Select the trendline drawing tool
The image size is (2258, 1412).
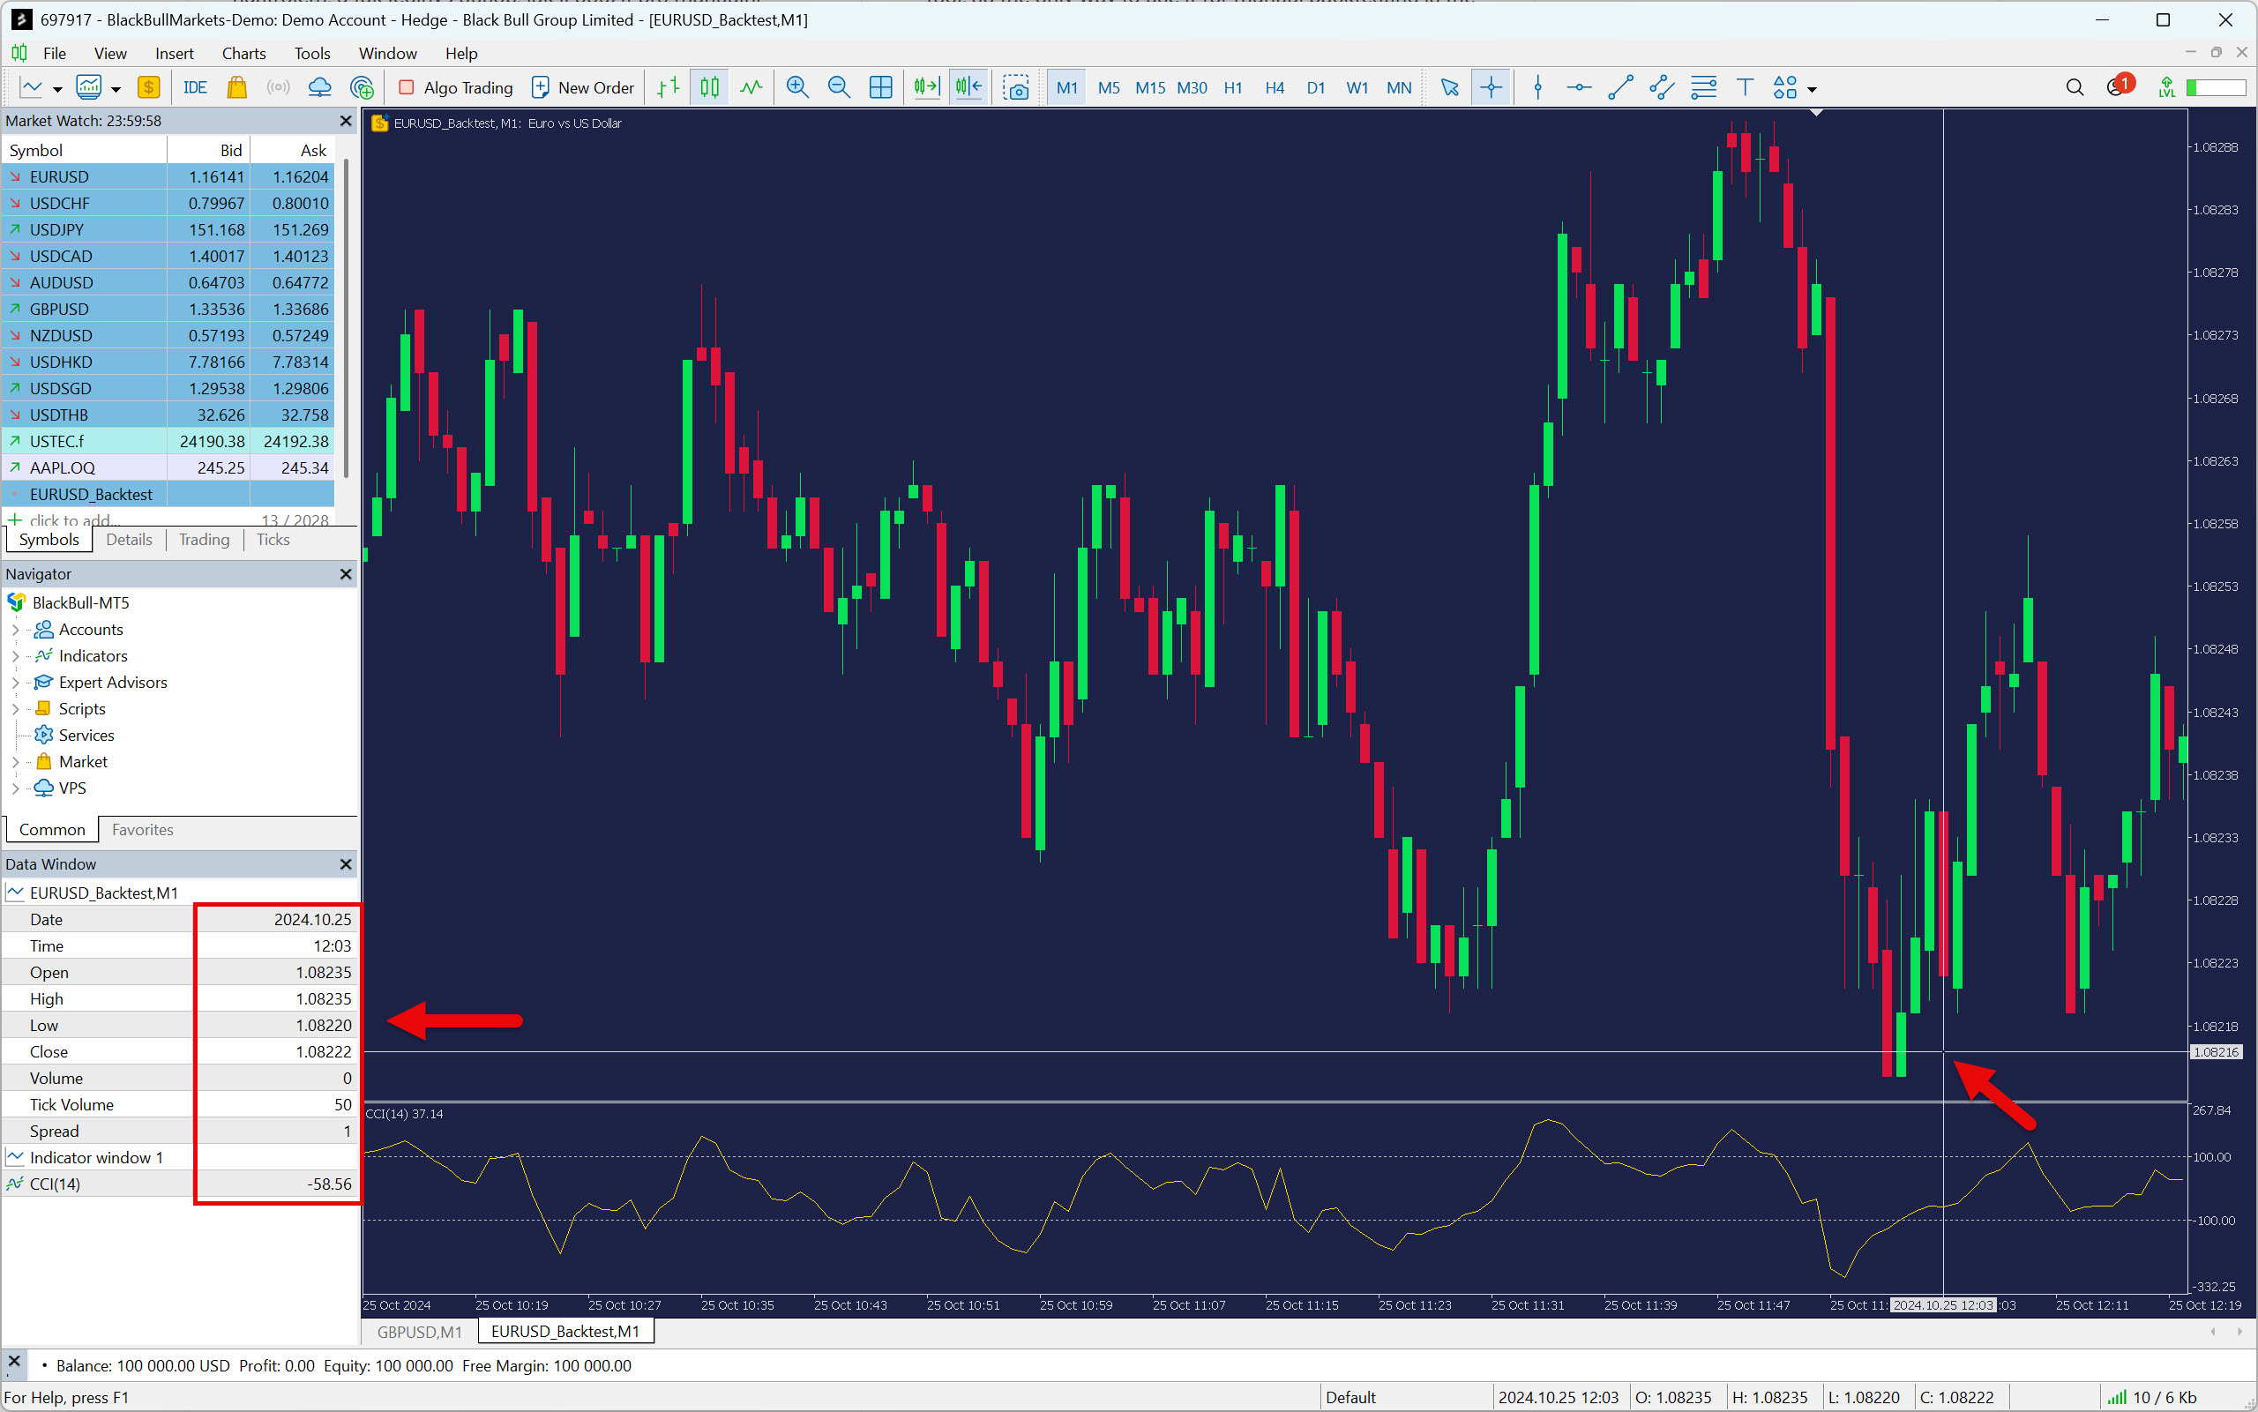[x=1620, y=88]
